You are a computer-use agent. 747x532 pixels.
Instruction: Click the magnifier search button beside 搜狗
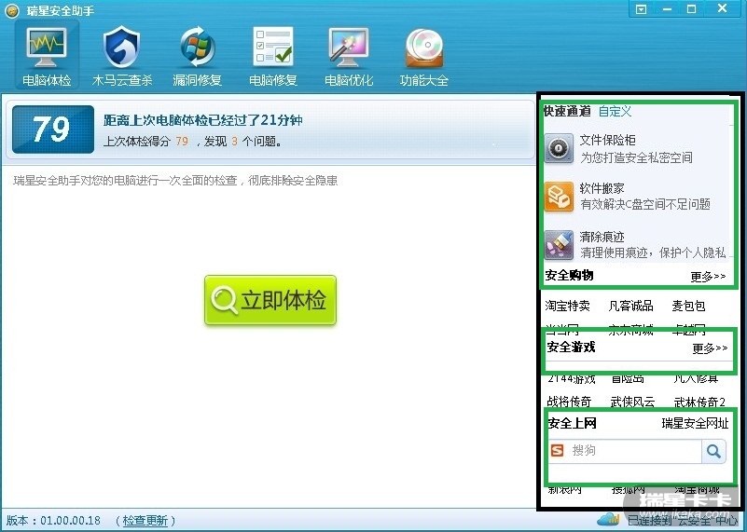point(713,451)
